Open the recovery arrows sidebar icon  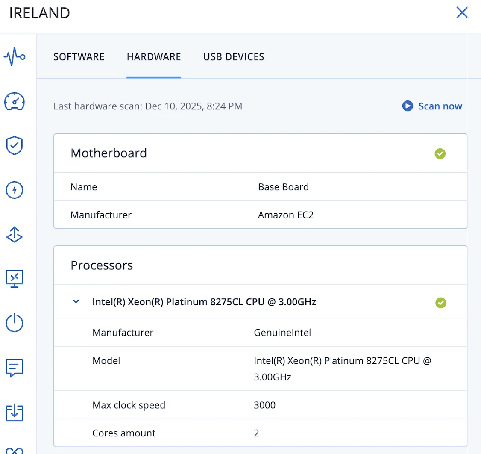(15, 235)
